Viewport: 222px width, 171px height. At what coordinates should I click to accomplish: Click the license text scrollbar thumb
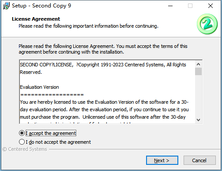coord(198,72)
